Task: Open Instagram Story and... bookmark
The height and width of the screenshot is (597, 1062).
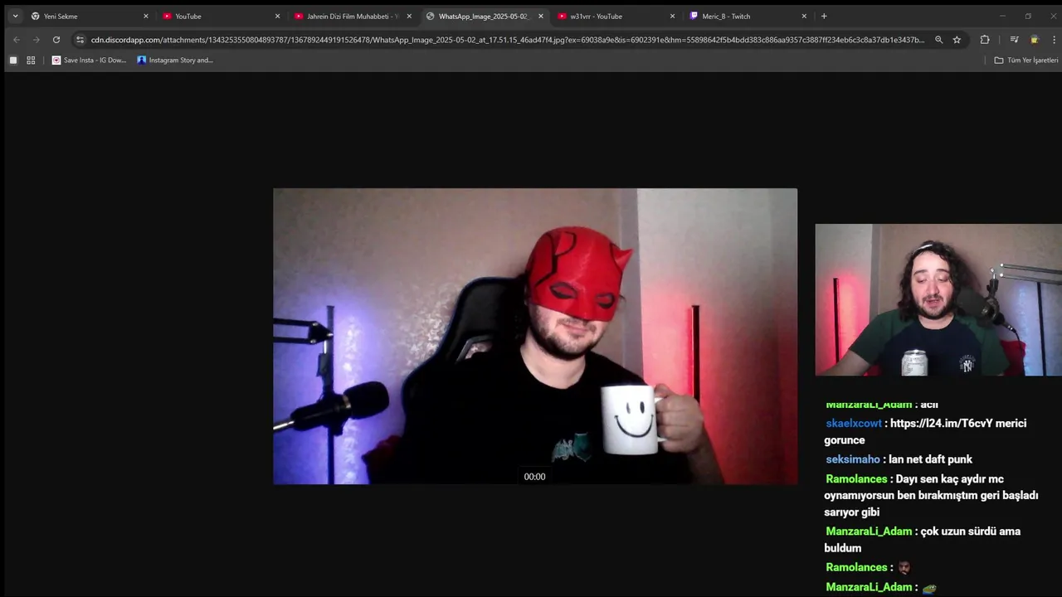Action: 175,60
